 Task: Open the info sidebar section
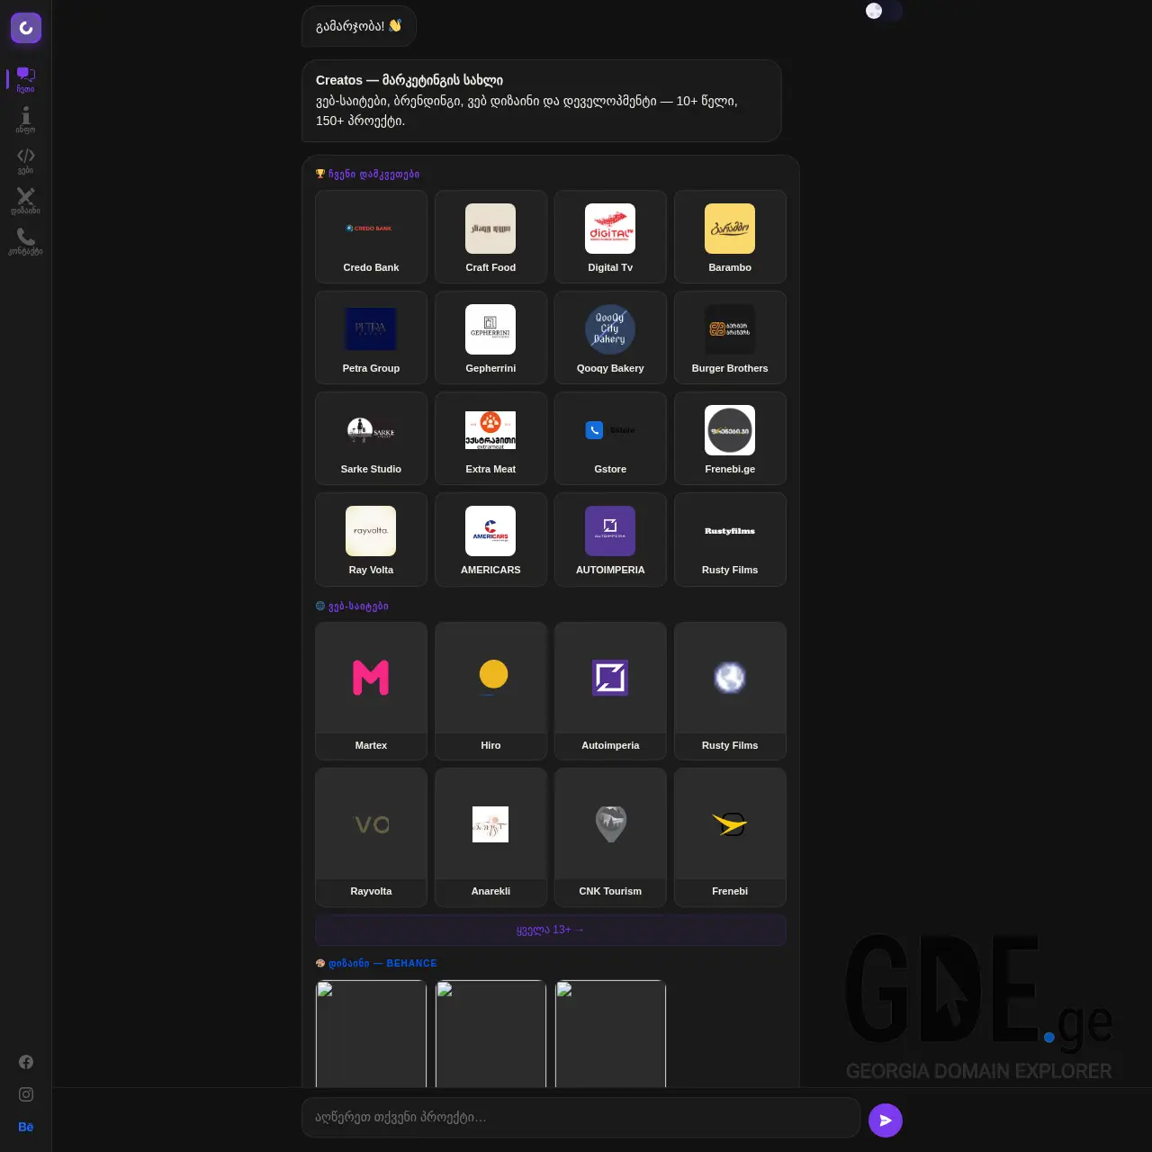(26, 120)
